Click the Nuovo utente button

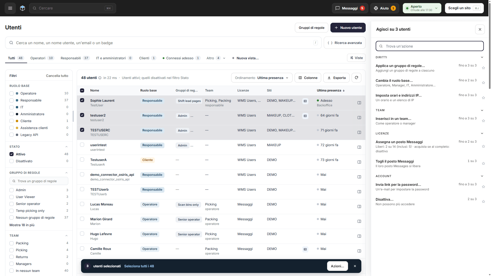pyautogui.click(x=348, y=28)
